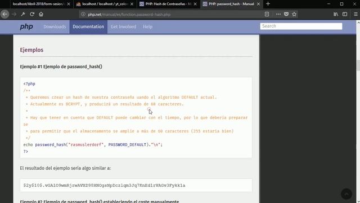Image resolution: width=360 pixels, height=203 pixels.
Task: Click the forward navigation arrow
Action: (14, 14)
